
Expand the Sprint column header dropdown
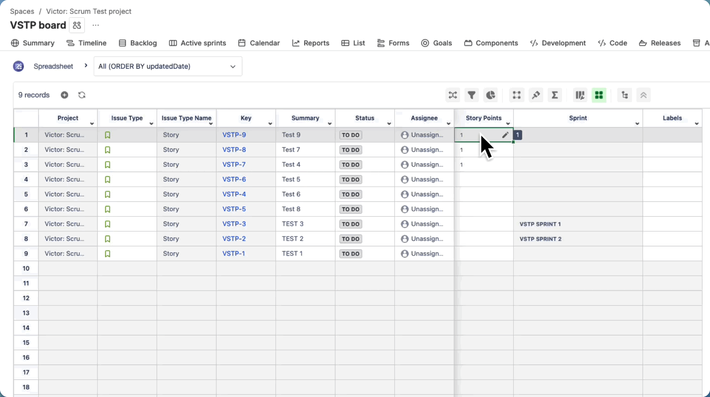tap(637, 124)
